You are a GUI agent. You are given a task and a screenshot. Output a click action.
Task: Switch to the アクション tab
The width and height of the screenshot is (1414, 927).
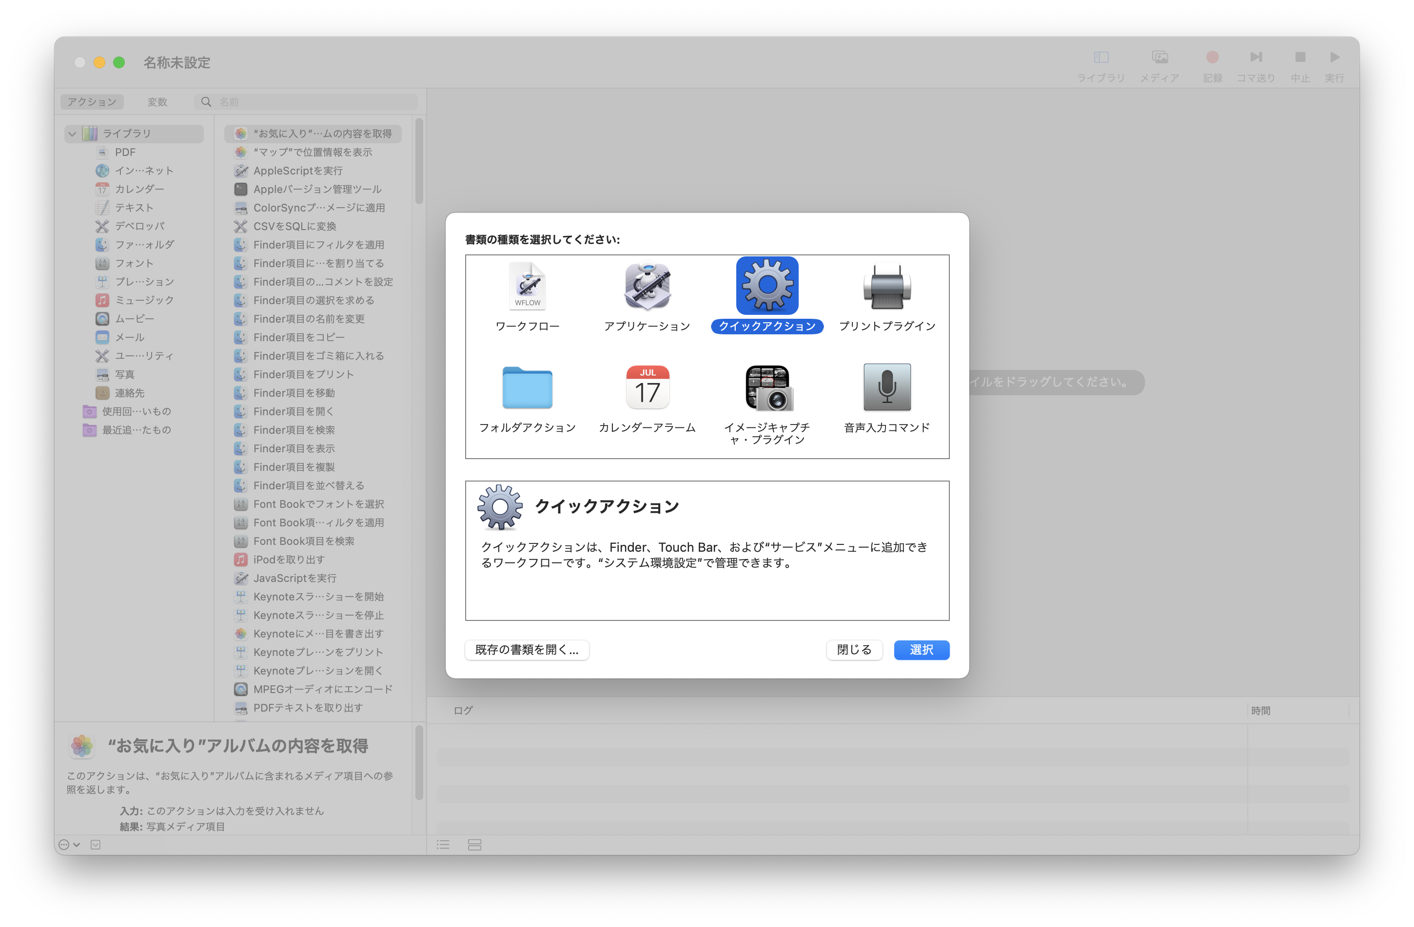click(x=92, y=102)
